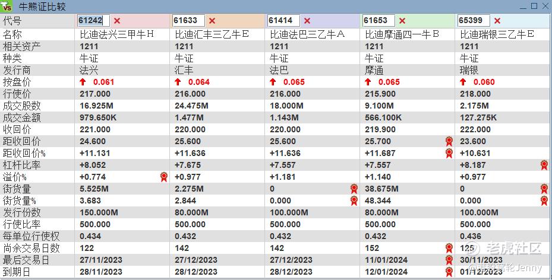Click the 行使价 row label
552x280 pixels.
17,94
